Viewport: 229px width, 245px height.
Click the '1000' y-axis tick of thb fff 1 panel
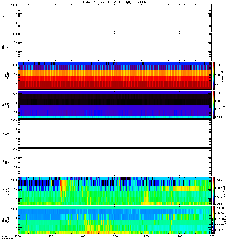tap(14, 5)
